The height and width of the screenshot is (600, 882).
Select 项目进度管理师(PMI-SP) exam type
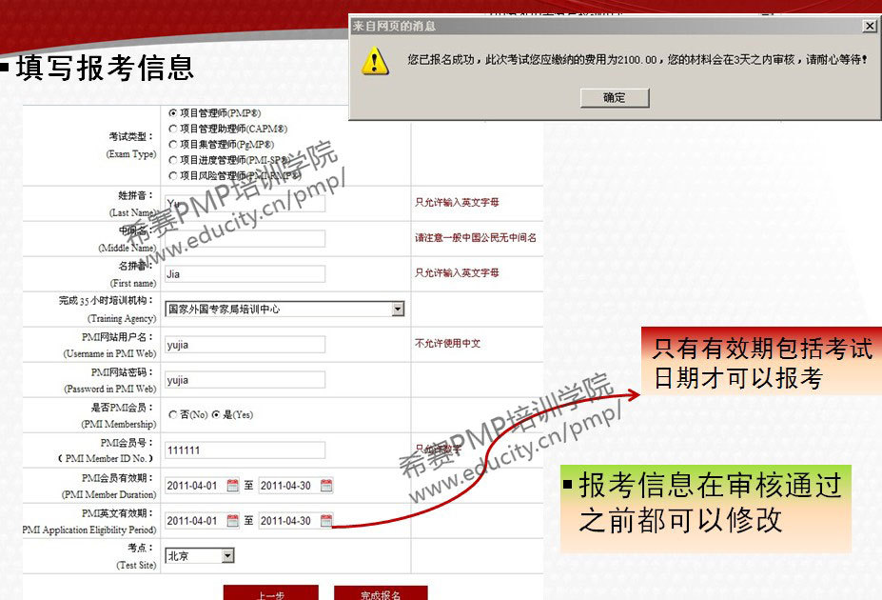(x=173, y=160)
